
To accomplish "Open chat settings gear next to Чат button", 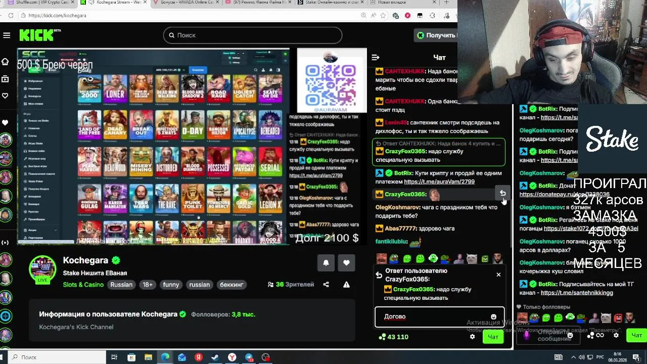I will [x=472, y=337].
